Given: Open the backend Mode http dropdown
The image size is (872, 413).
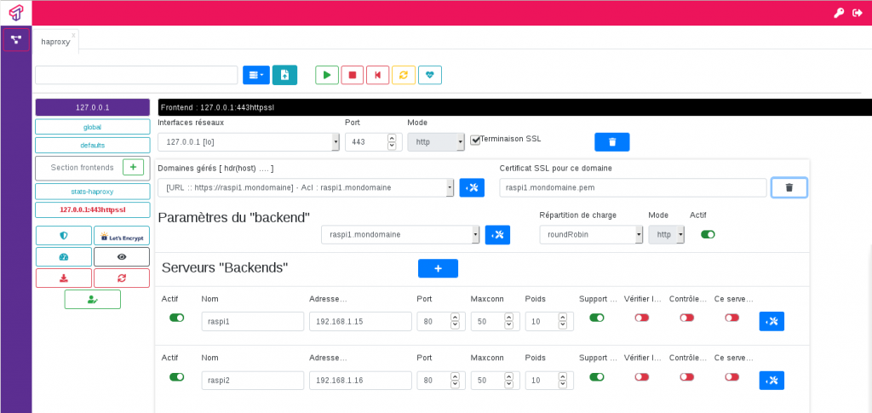Looking at the screenshot, I should pyautogui.click(x=666, y=234).
